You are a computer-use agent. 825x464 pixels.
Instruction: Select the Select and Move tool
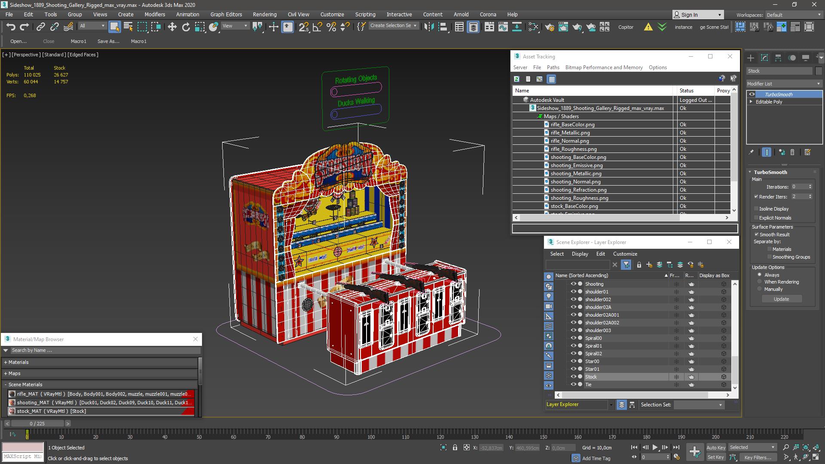[172, 27]
